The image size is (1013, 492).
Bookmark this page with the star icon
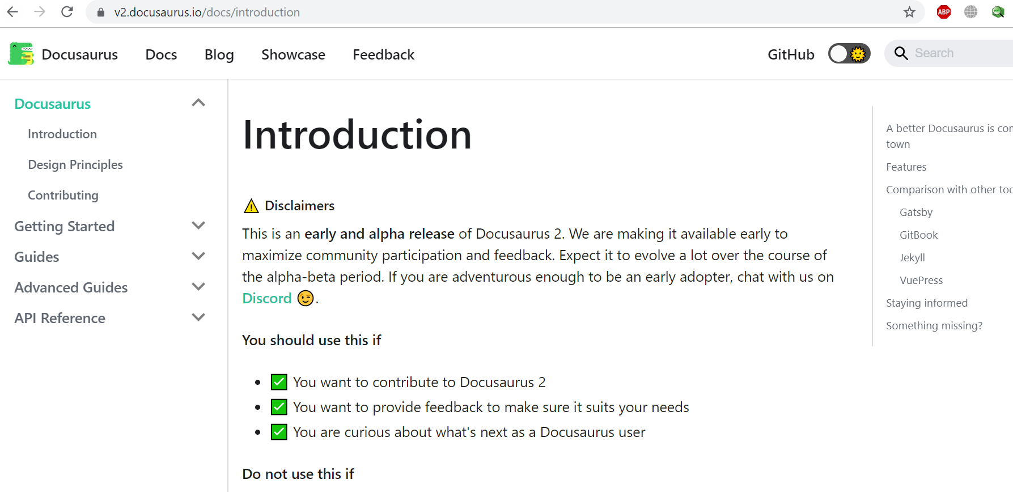[909, 12]
